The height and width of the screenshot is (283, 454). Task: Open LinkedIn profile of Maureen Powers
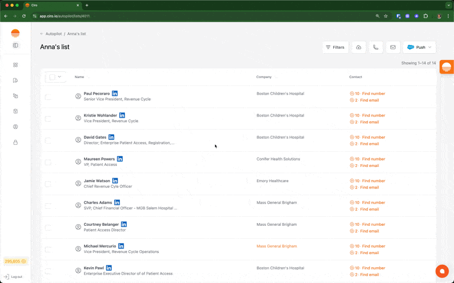(120, 159)
